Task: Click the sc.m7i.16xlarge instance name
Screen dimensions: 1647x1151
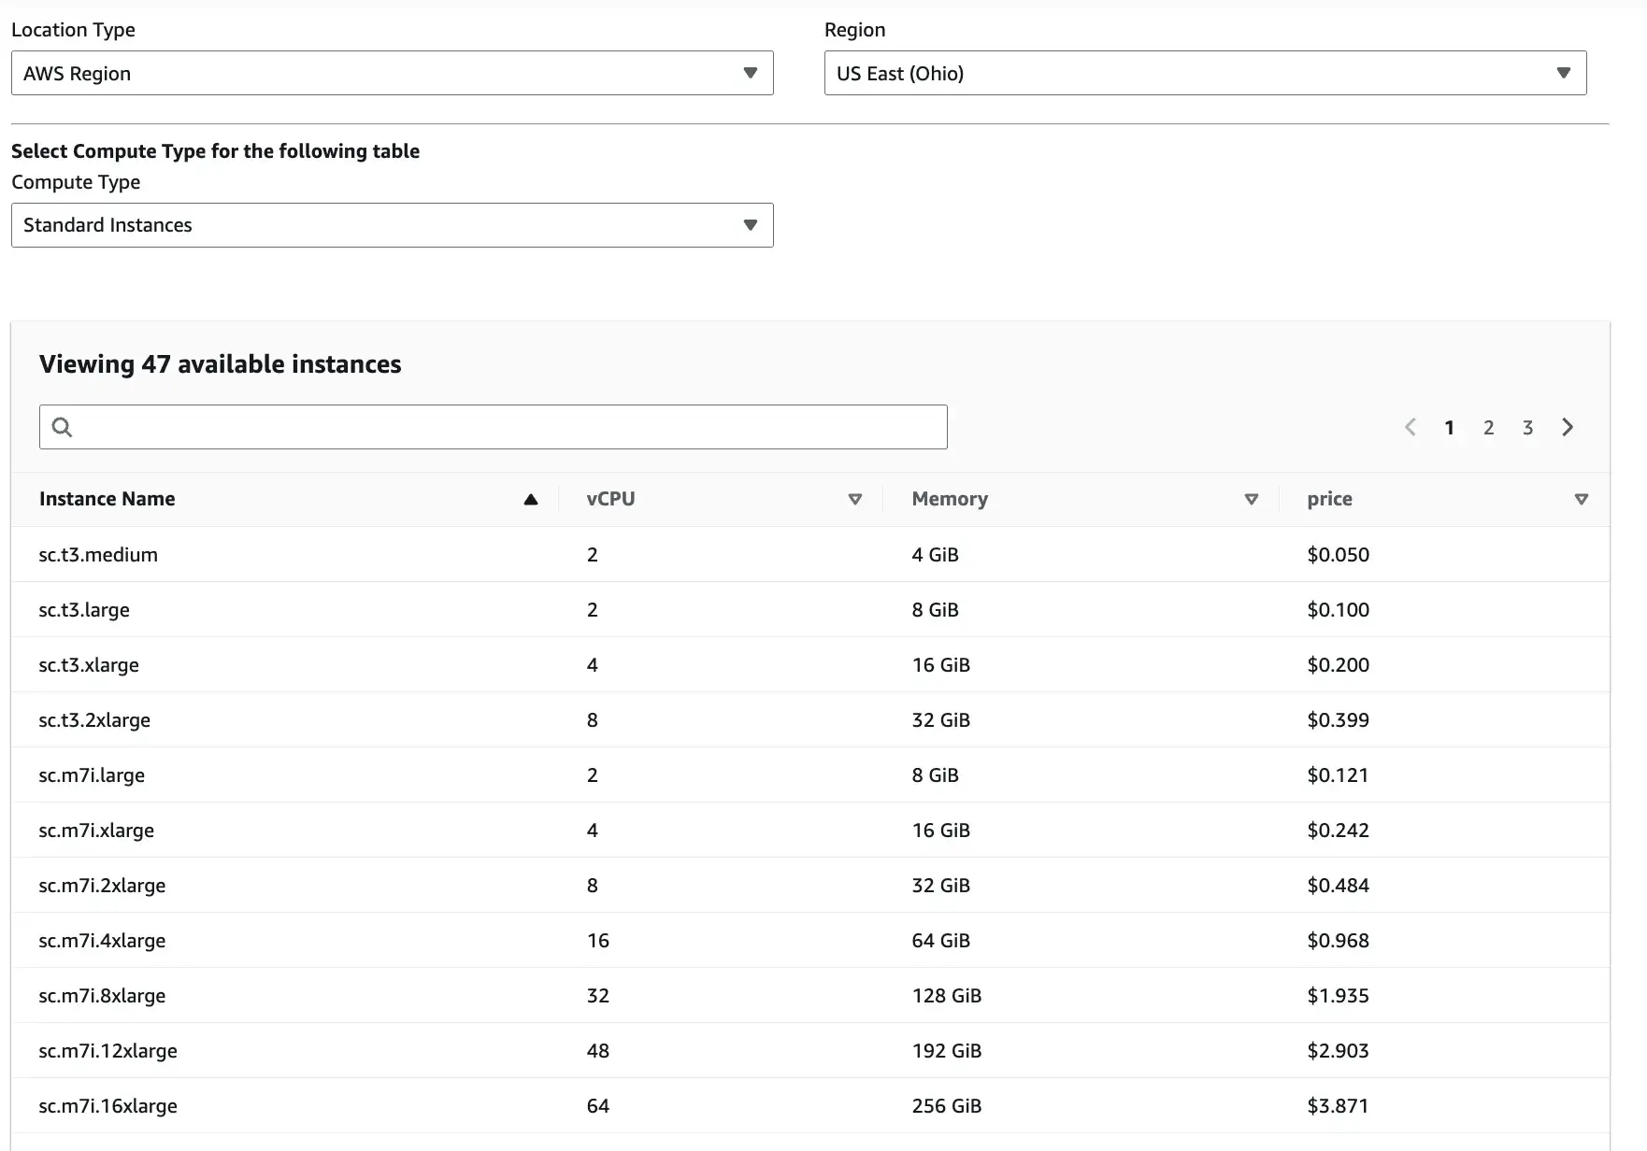Action: click(x=107, y=1106)
